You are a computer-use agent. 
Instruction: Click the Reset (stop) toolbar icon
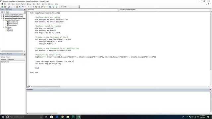33,7
